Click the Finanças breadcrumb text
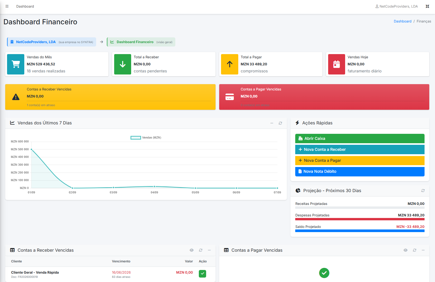The width and height of the screenshot is (435, 282). [x=424, y=21]
